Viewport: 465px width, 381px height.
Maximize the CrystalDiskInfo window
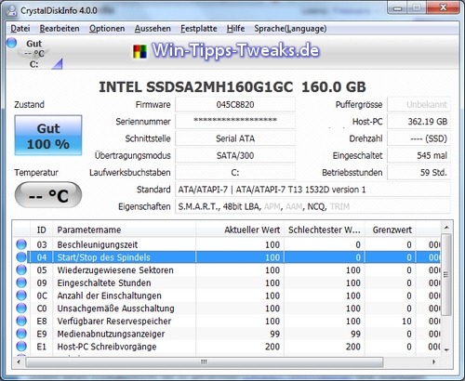click(417, 8)
